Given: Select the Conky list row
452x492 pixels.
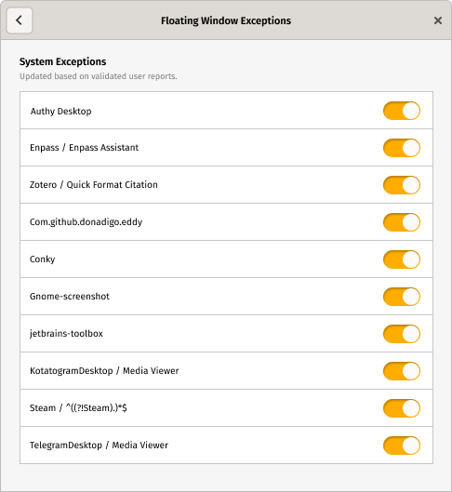Looking at the screenshot, I should (226, 259).
